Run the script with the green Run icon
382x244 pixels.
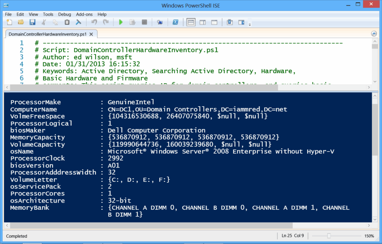[x=120, y=22]
